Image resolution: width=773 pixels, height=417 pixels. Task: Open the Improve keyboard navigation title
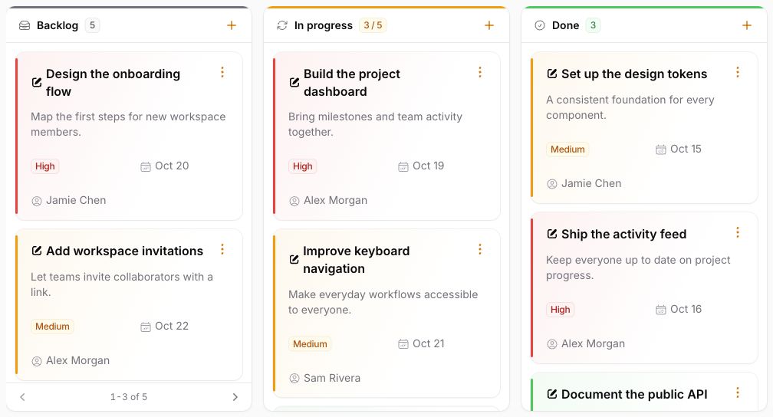(x=356, y=259)
